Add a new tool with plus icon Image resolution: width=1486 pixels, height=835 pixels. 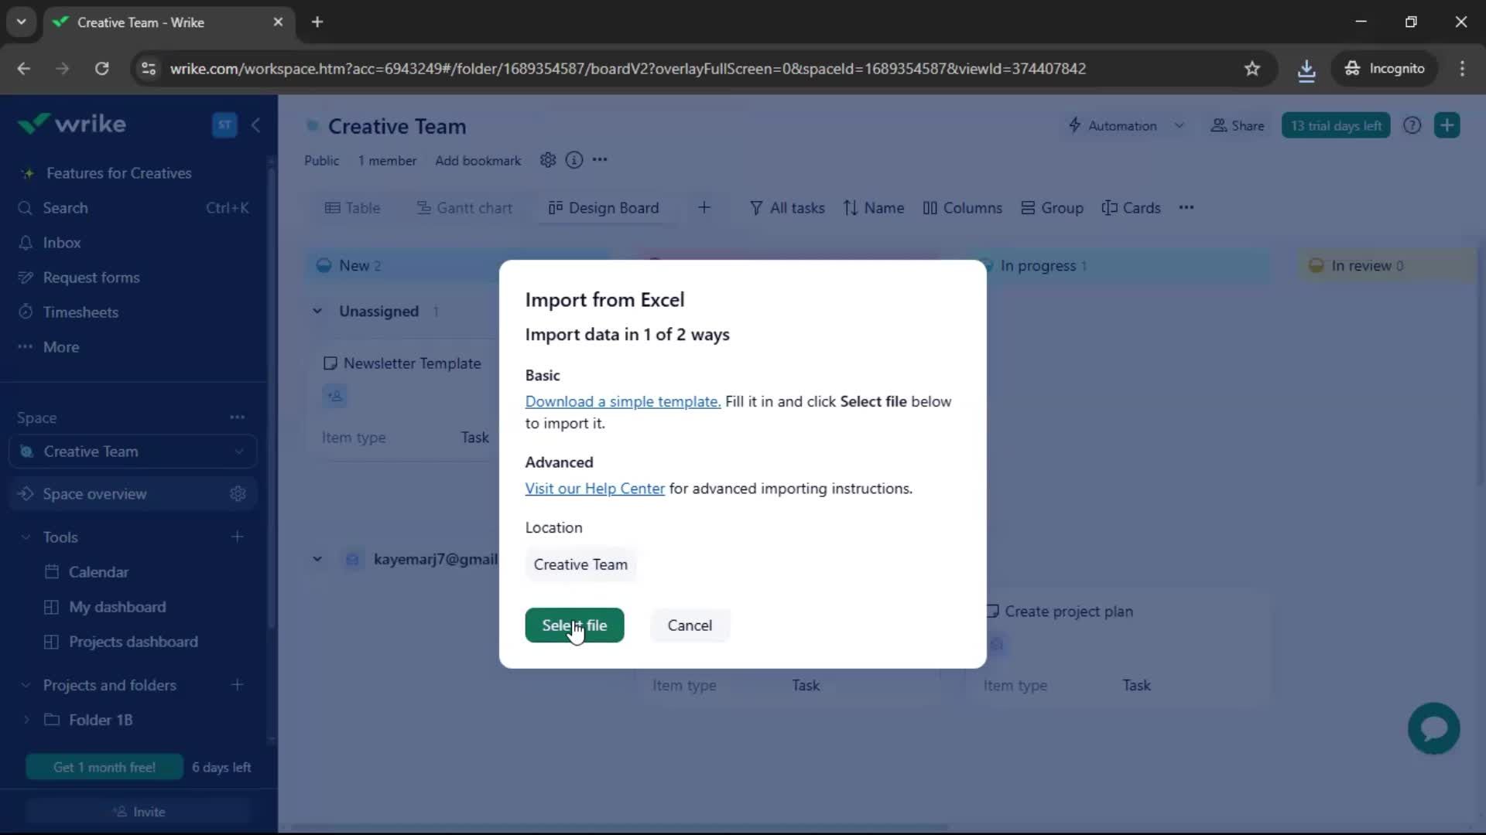(238, 537)
